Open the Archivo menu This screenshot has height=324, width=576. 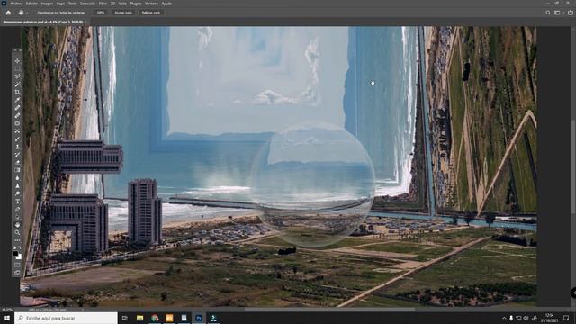(x=16, y=4)
